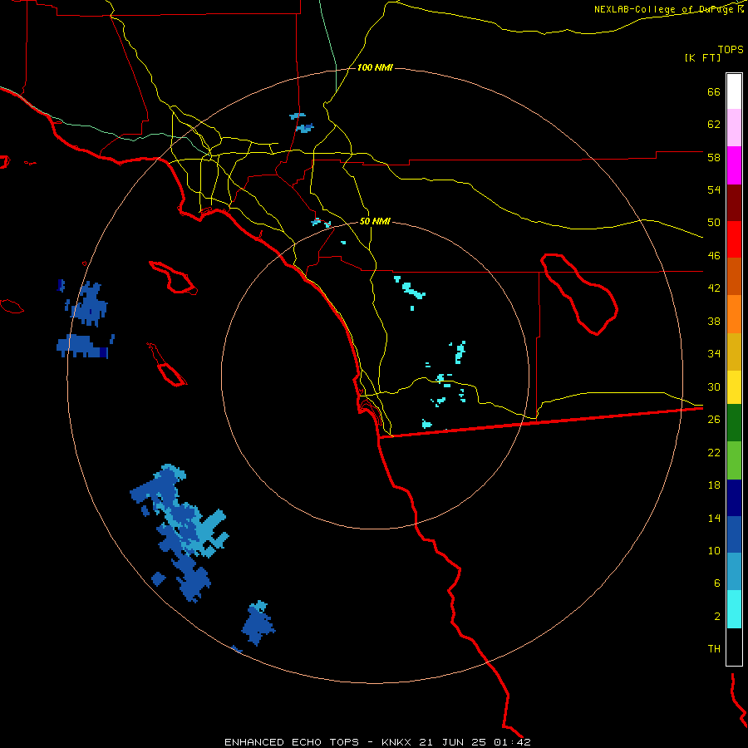Click the '26' legend value
The height and width of the screenshot is (748, 748).
point(714,420)
